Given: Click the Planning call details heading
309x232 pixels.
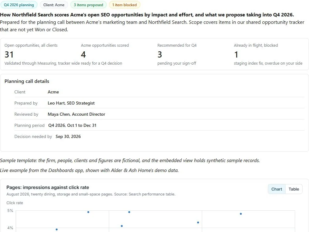Looking at the screenshot, I should click(27, 81).
